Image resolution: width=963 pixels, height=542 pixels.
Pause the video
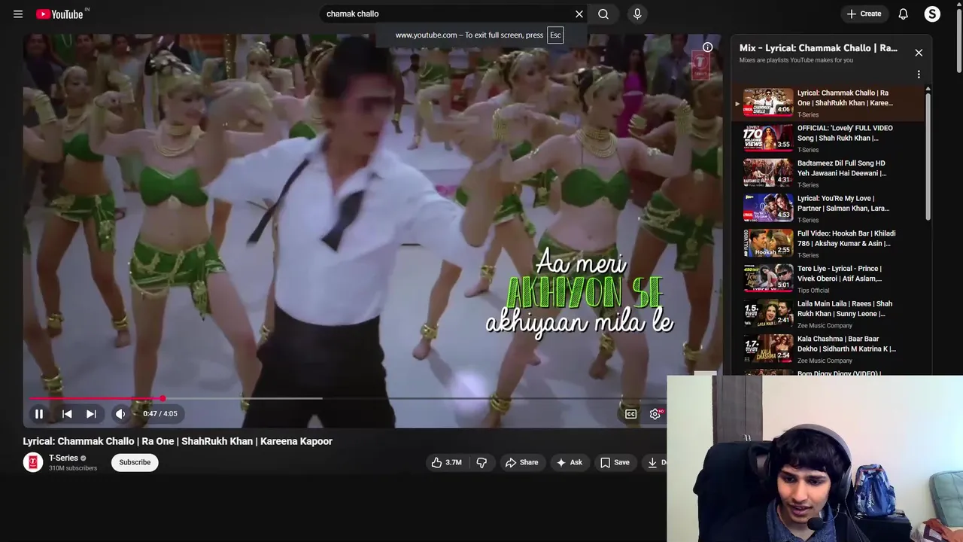39,413
